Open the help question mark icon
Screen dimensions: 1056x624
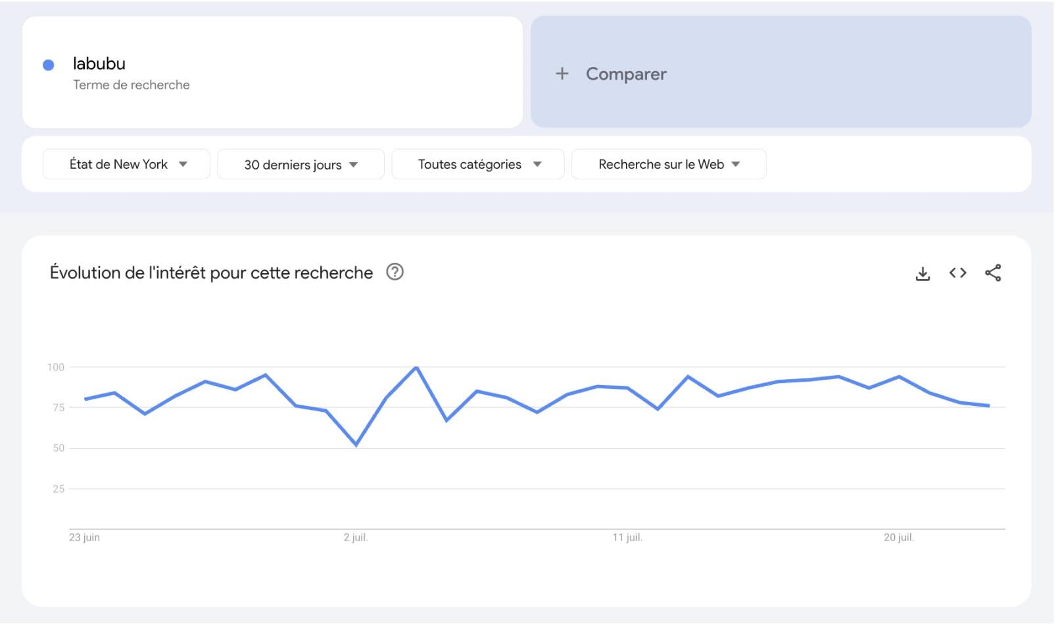(395, 272)
